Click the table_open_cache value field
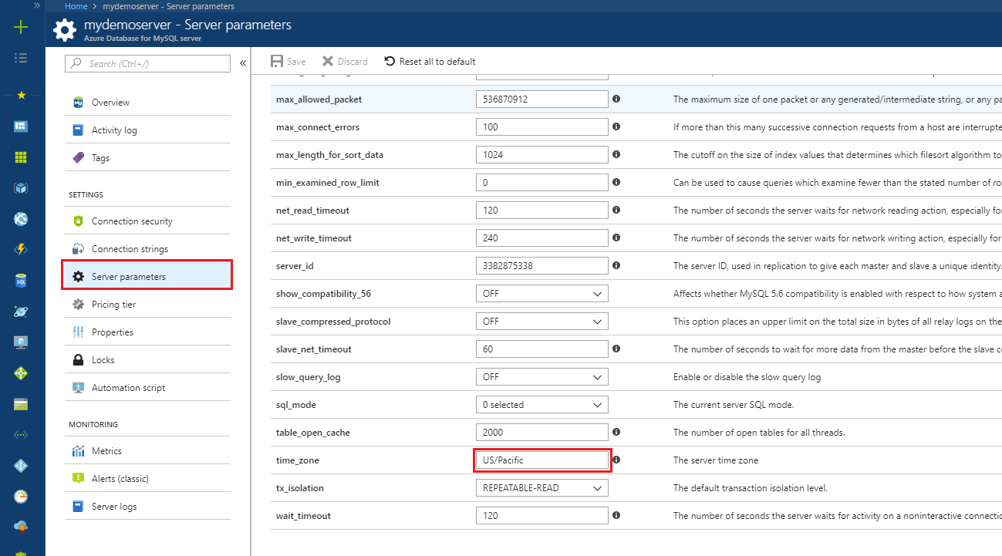The image size is (1002, 556). click(x=542, y=433)
